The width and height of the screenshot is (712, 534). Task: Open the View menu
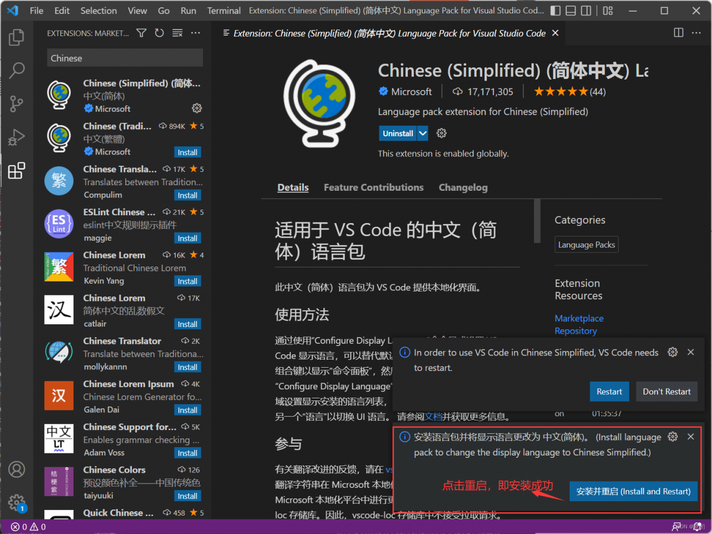137,11
